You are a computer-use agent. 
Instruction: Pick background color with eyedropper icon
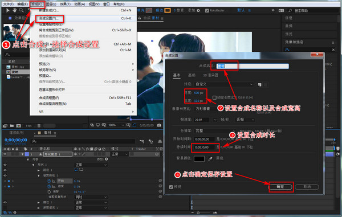pos(210,159)
